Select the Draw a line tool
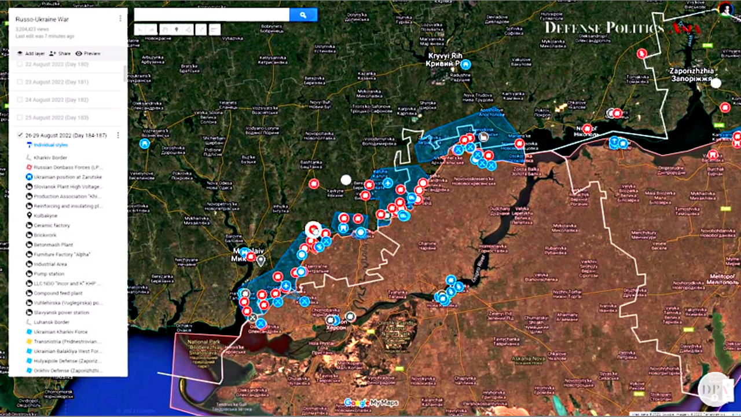This screenshot has height=417, width=741. pos(188,30)
